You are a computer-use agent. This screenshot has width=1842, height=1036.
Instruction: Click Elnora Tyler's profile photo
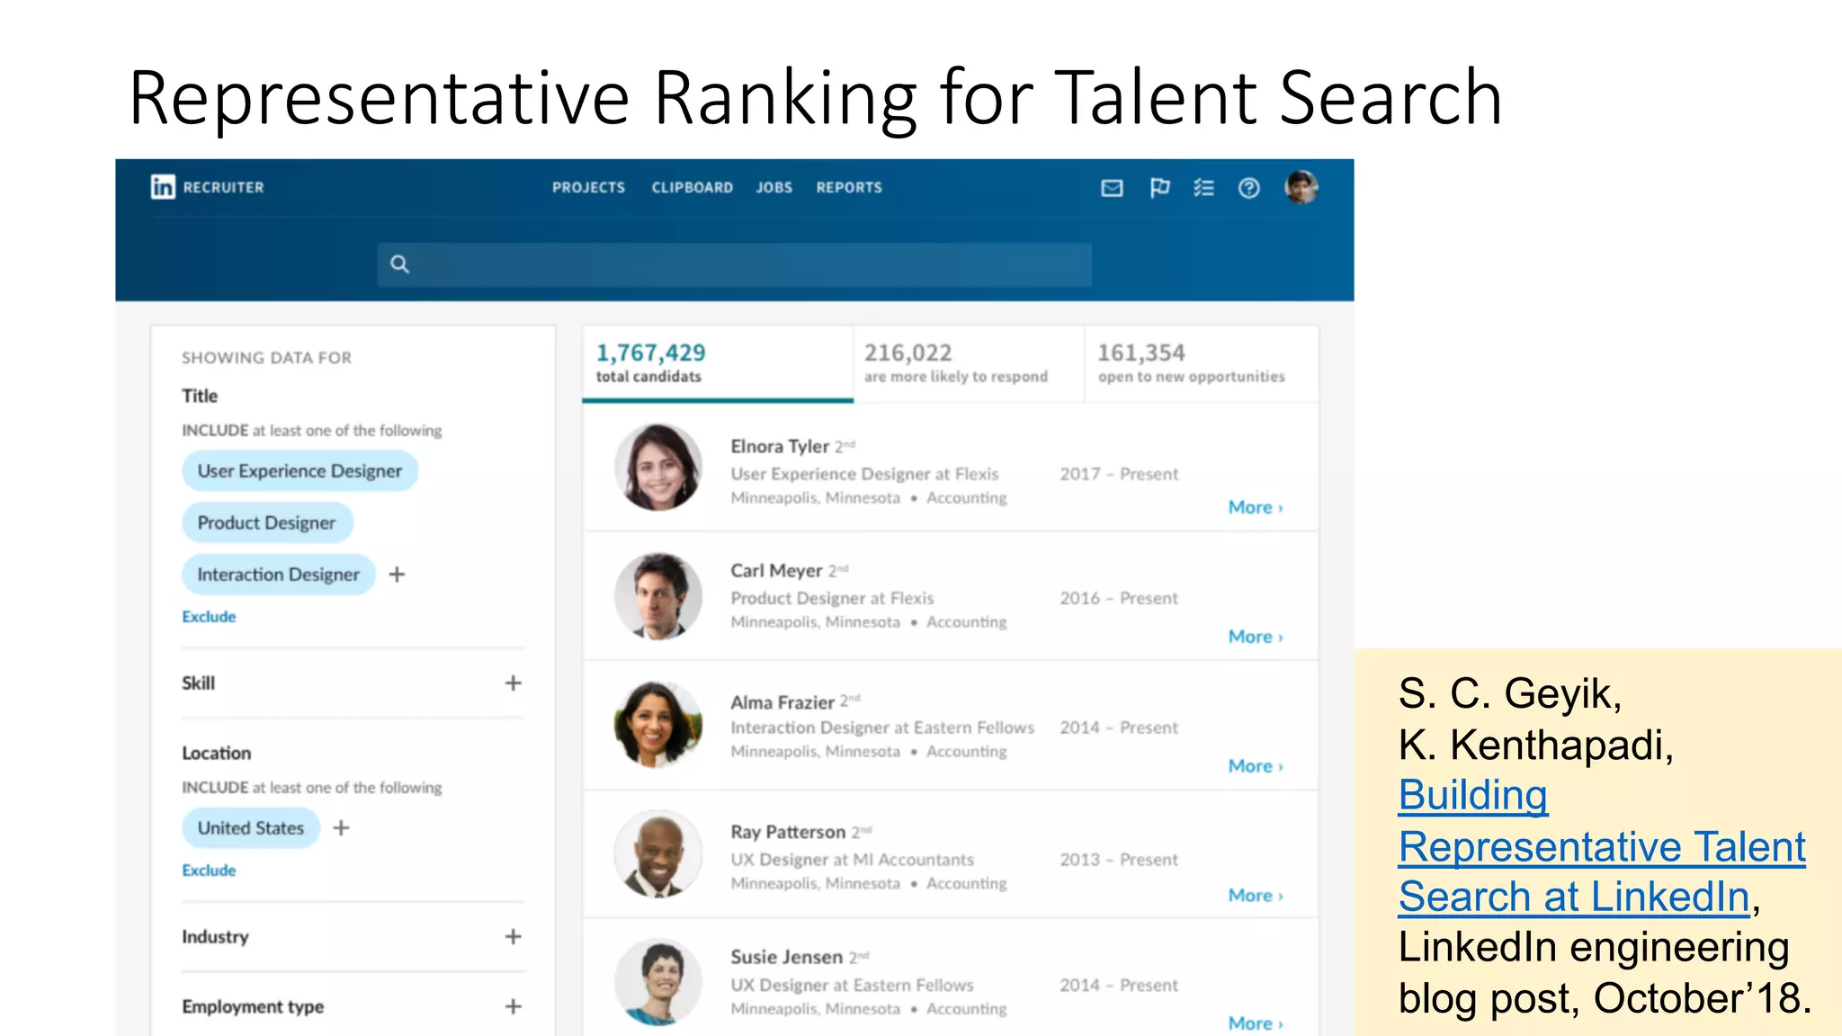[x=658, y=468]
